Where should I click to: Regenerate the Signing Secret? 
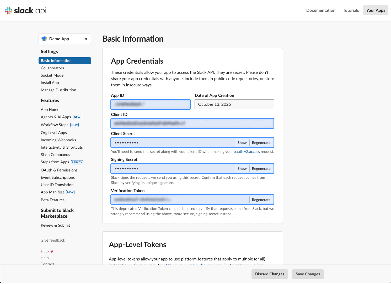(261, 169)
